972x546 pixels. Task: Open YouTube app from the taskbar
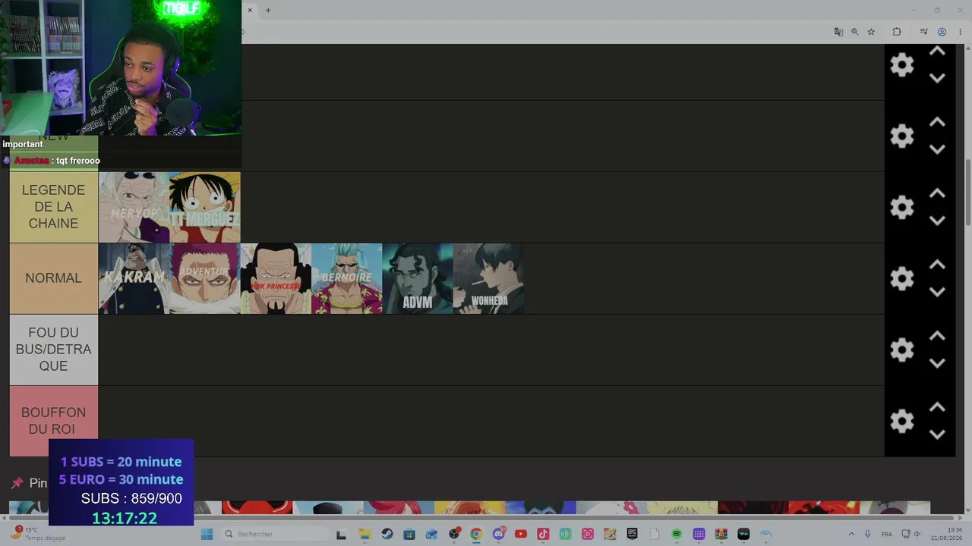[521, 534]
